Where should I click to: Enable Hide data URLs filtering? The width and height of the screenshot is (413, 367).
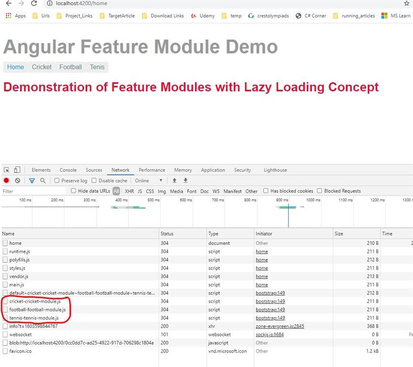click(74, 191)
